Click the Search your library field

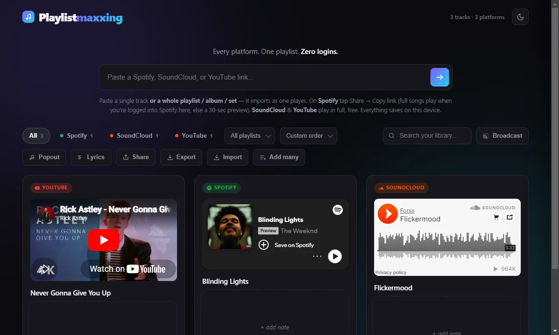tap(427, 136)
